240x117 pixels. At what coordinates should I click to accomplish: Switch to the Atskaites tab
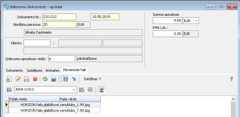click(x=52, y=70)
